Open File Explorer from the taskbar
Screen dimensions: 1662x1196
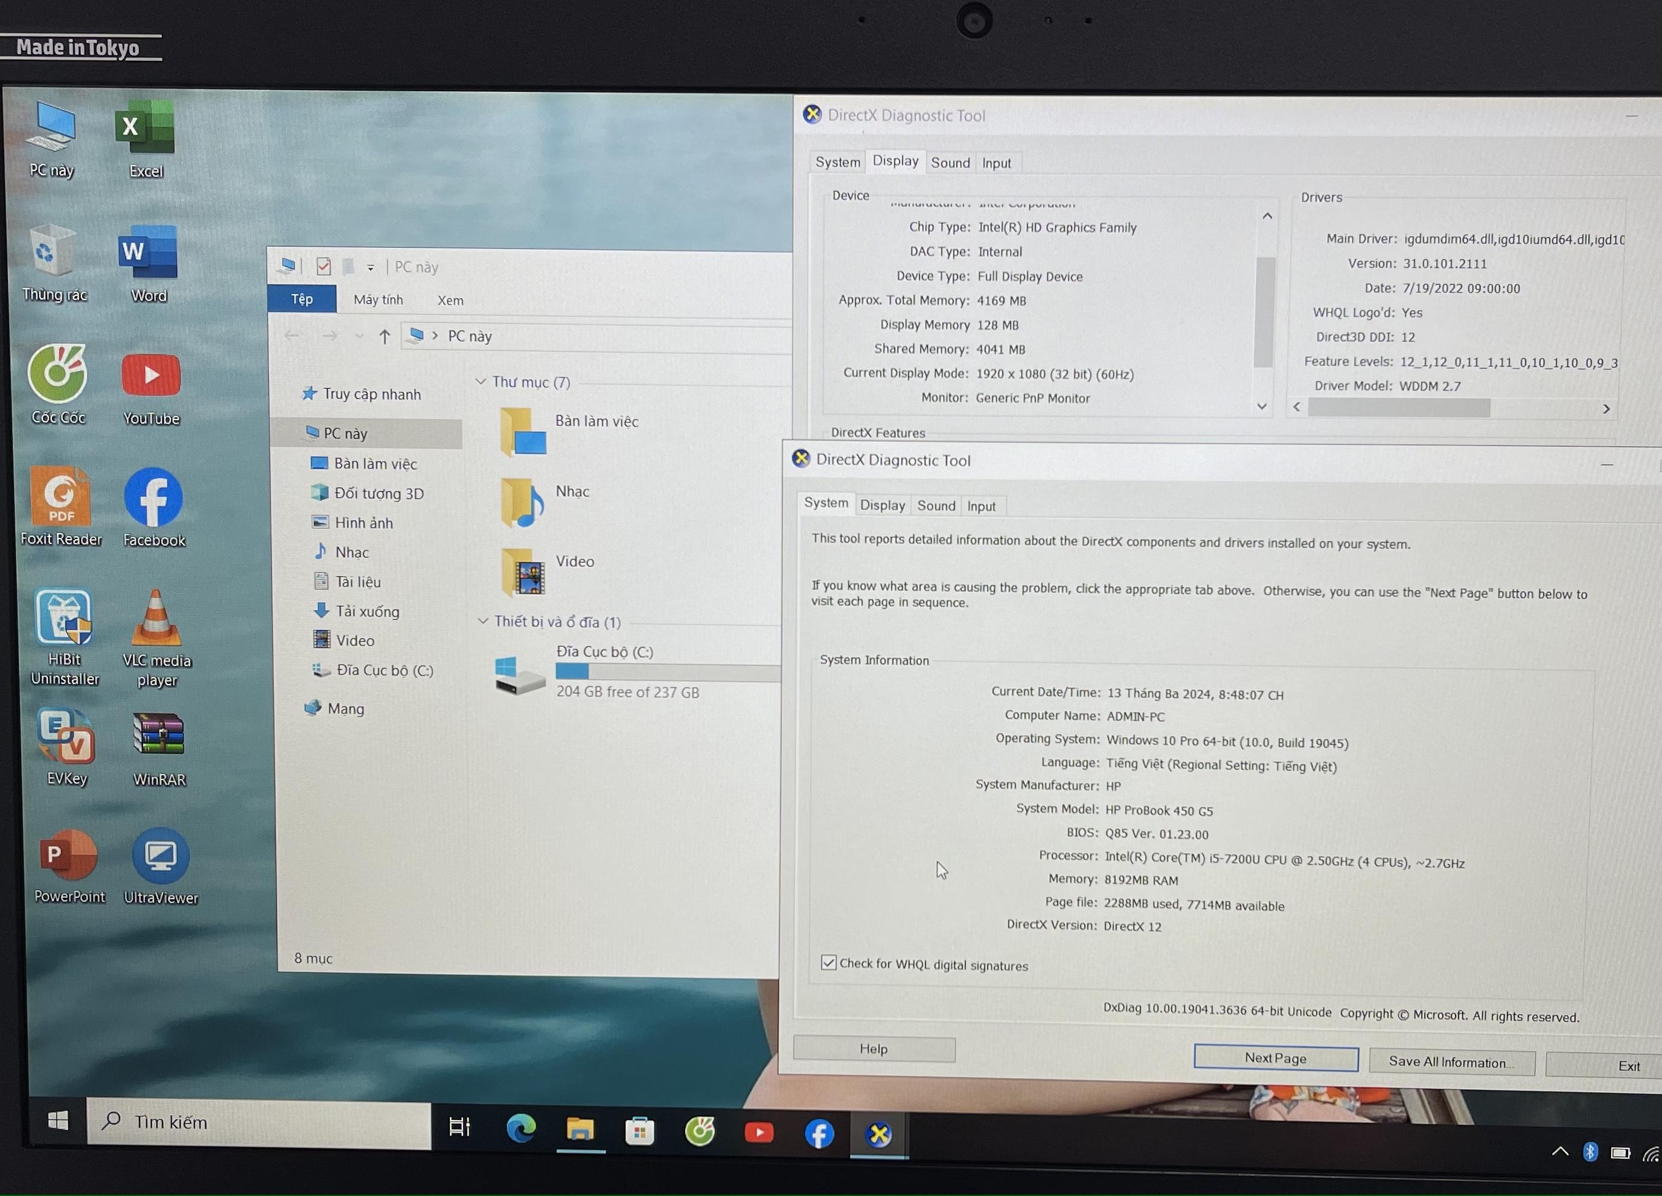pos(580,1130)
